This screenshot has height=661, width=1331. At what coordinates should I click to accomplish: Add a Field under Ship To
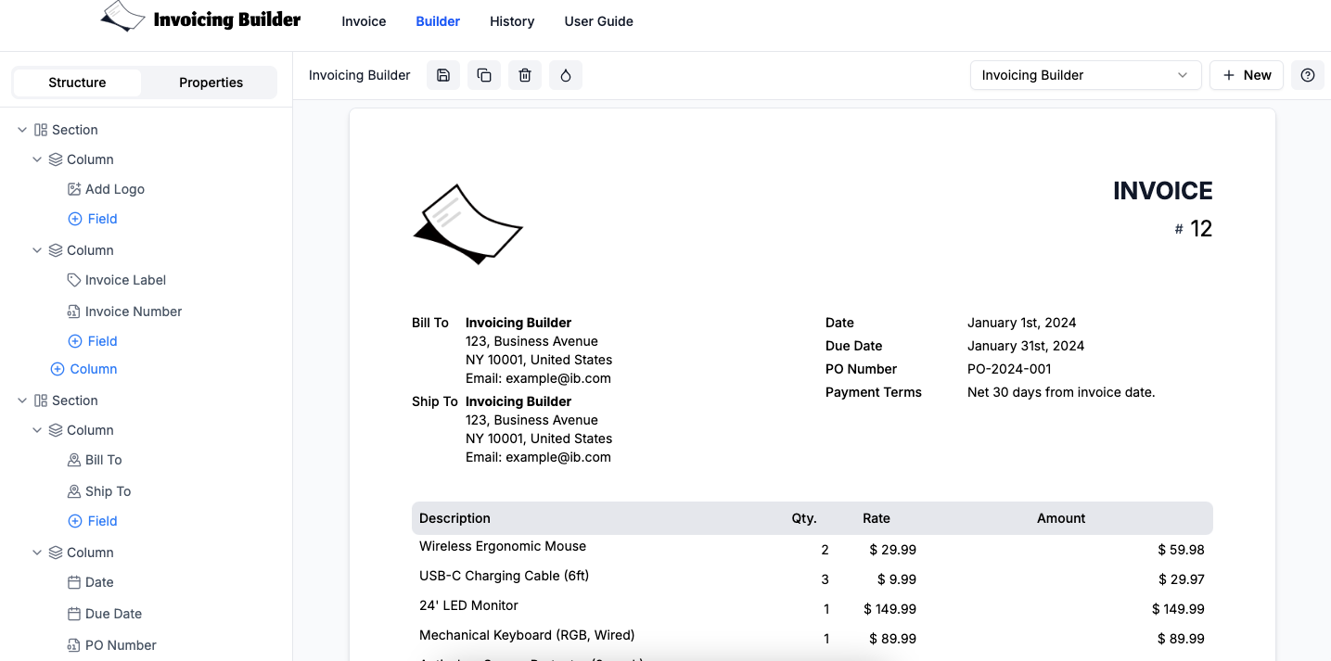tap(93, 521)
